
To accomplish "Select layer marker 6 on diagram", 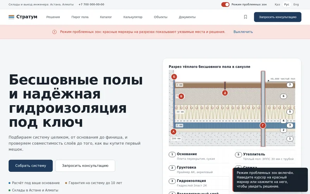I will [284, 96].
